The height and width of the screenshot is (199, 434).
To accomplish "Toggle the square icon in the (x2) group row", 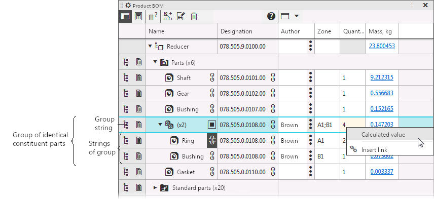I will pyautogui.click(x=212, y=125).
